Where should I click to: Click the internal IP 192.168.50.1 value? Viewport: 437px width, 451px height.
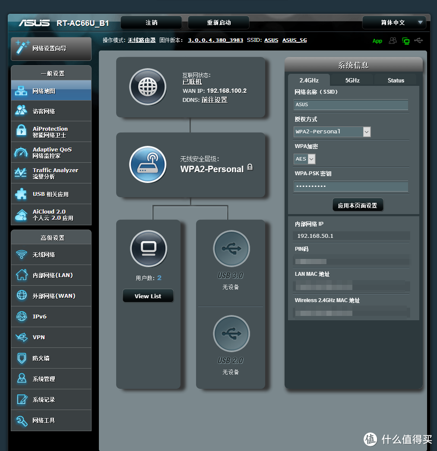tap(315, 236)
